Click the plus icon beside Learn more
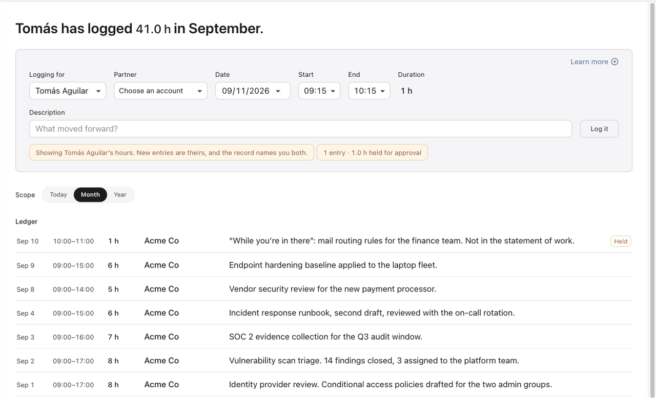Viewport: 656px width, 398px height. (614, 62)
